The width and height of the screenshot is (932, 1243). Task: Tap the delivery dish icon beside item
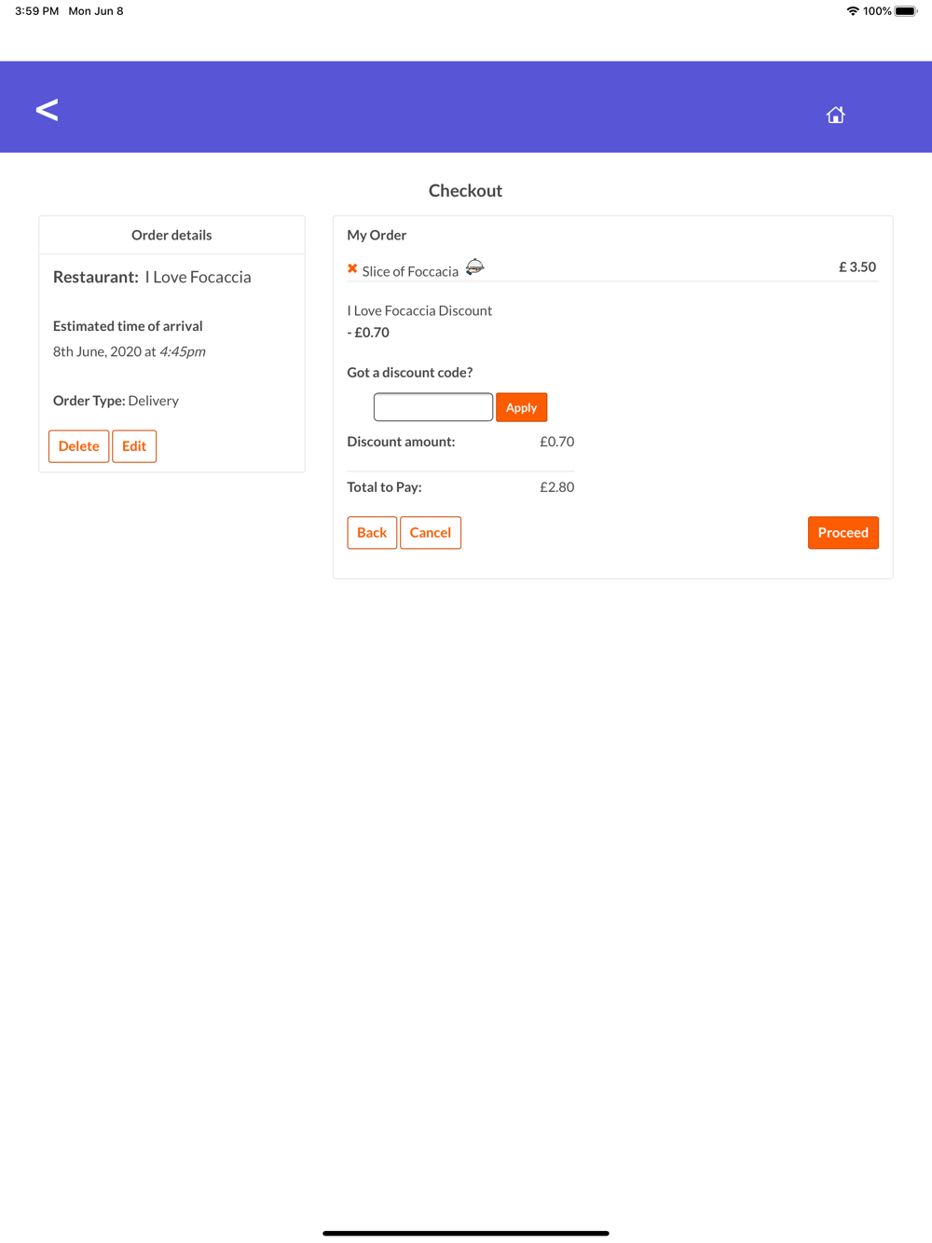474,267
